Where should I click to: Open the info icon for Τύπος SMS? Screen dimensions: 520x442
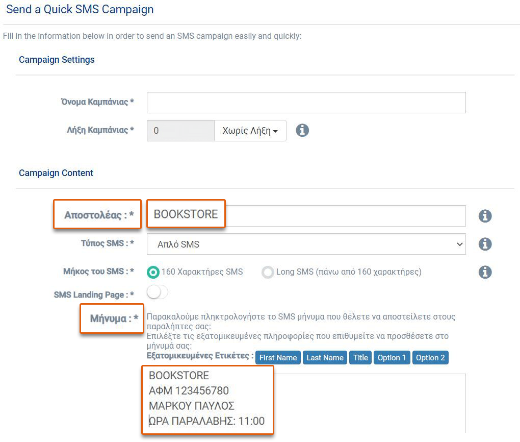click(x=485, y=244)
